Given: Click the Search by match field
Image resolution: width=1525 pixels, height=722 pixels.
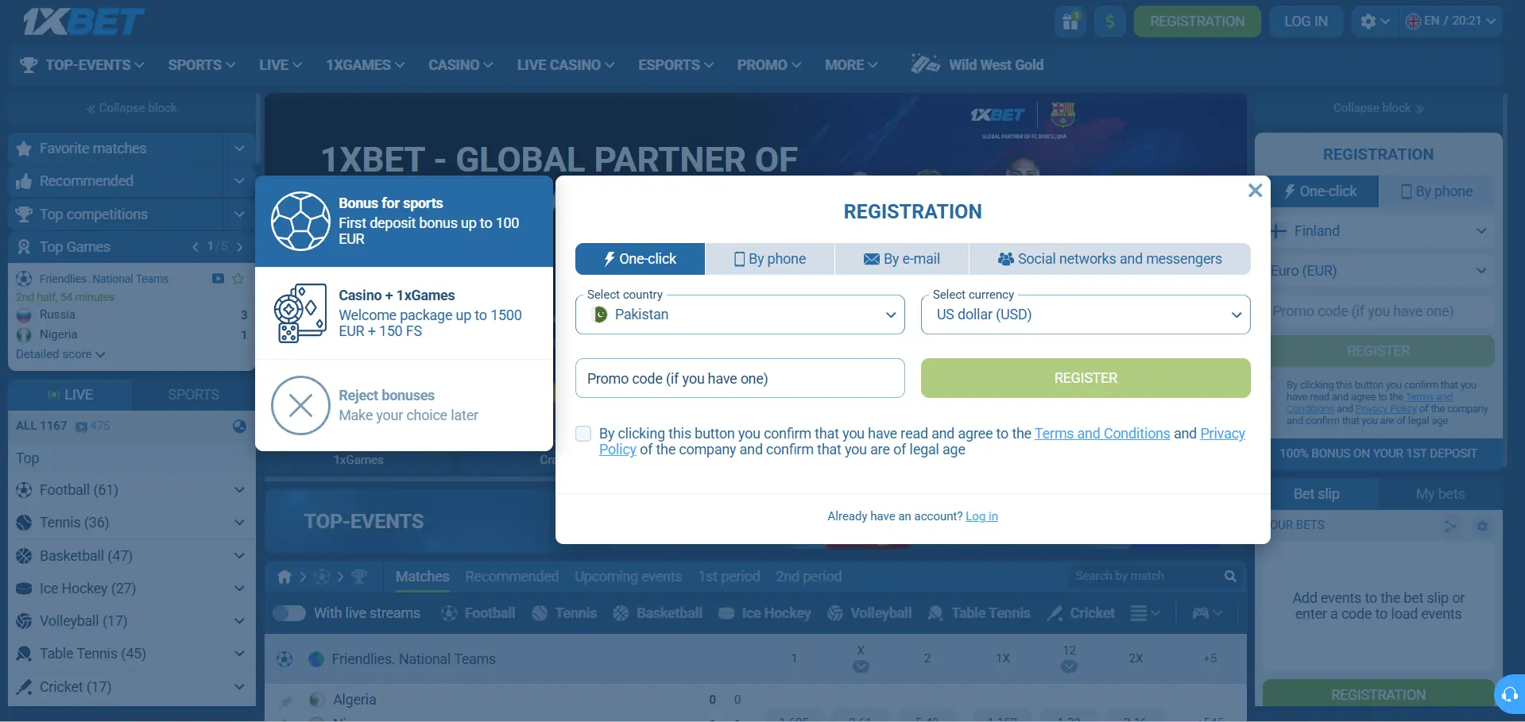Looking at the screenshot, I should tap(1144, 577).
